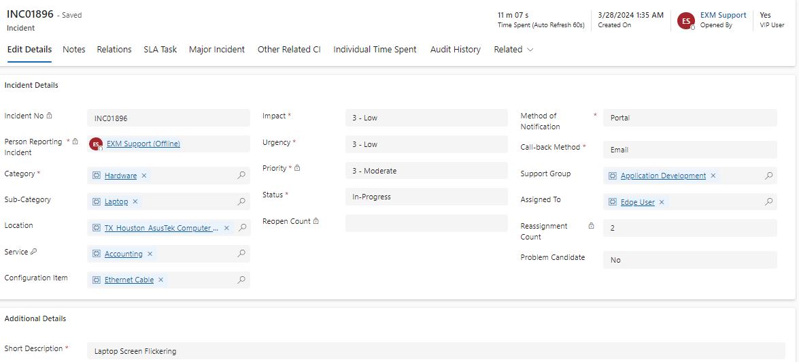Switch to the Notes tab

click(74, 50)
